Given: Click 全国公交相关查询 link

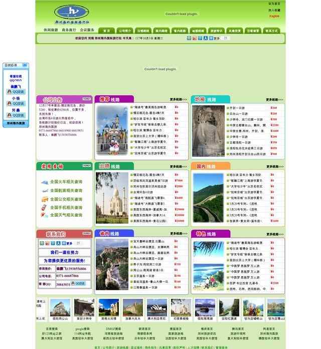Looking at the screenshot, I should 66,199.
